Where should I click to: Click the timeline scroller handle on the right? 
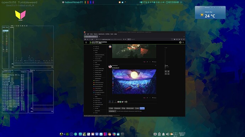[165, 66]
